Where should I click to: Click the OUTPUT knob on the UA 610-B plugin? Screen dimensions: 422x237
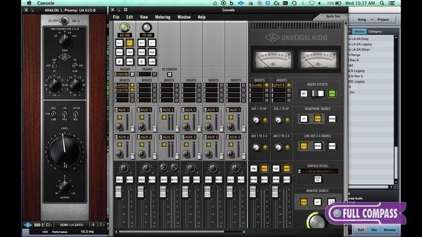tap(65, 186)
